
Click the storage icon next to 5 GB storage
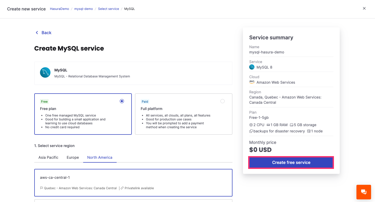coord(291,125)
